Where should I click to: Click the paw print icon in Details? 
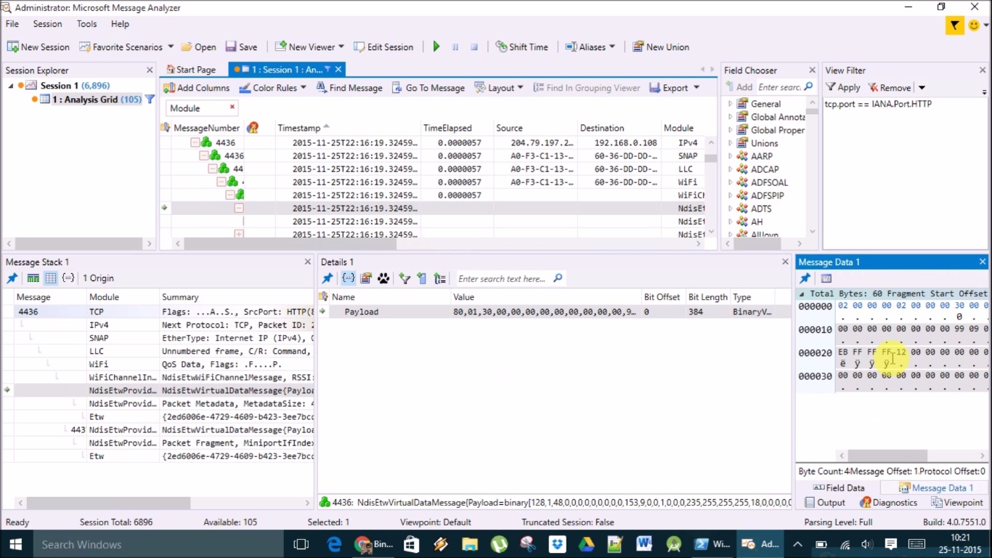(383, 278)
